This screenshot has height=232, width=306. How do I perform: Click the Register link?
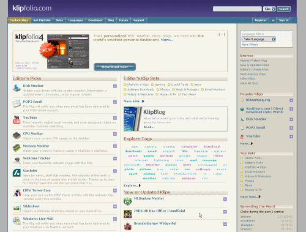click(x=261, y=20)
